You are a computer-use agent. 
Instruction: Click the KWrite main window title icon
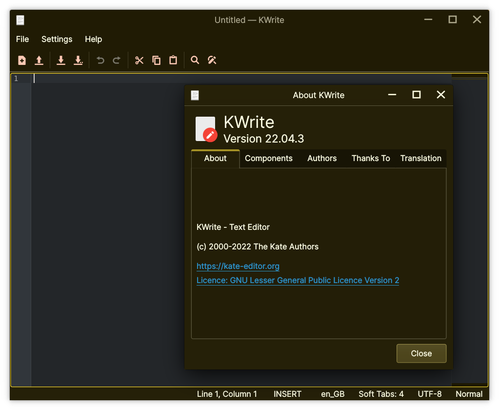[x=20, y=20]
